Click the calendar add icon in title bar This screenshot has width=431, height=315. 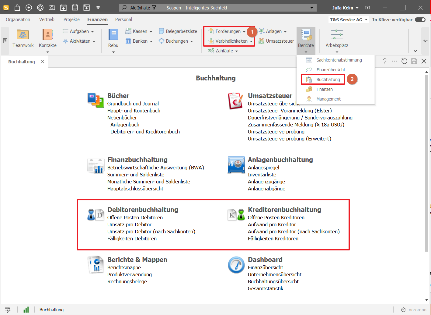tap(63, 8)
